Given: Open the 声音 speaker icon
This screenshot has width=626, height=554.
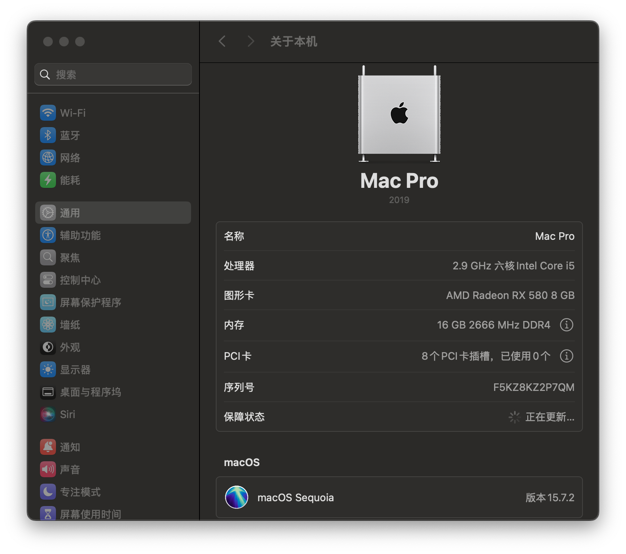Looking at the screenshot, I should (48, 469).
